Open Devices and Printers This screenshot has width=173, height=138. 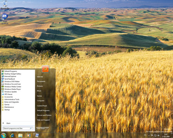pyautogui.click(x=44, y=115)
